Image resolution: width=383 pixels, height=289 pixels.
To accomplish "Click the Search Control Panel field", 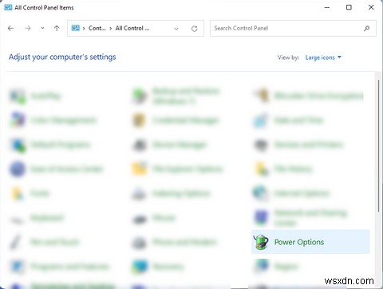I will (293, 28).
